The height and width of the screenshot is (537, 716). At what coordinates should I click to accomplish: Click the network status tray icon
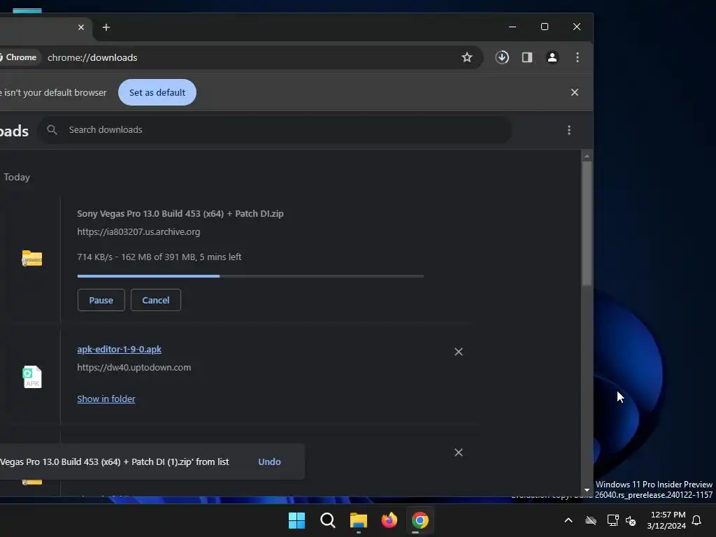coord(613,520)
